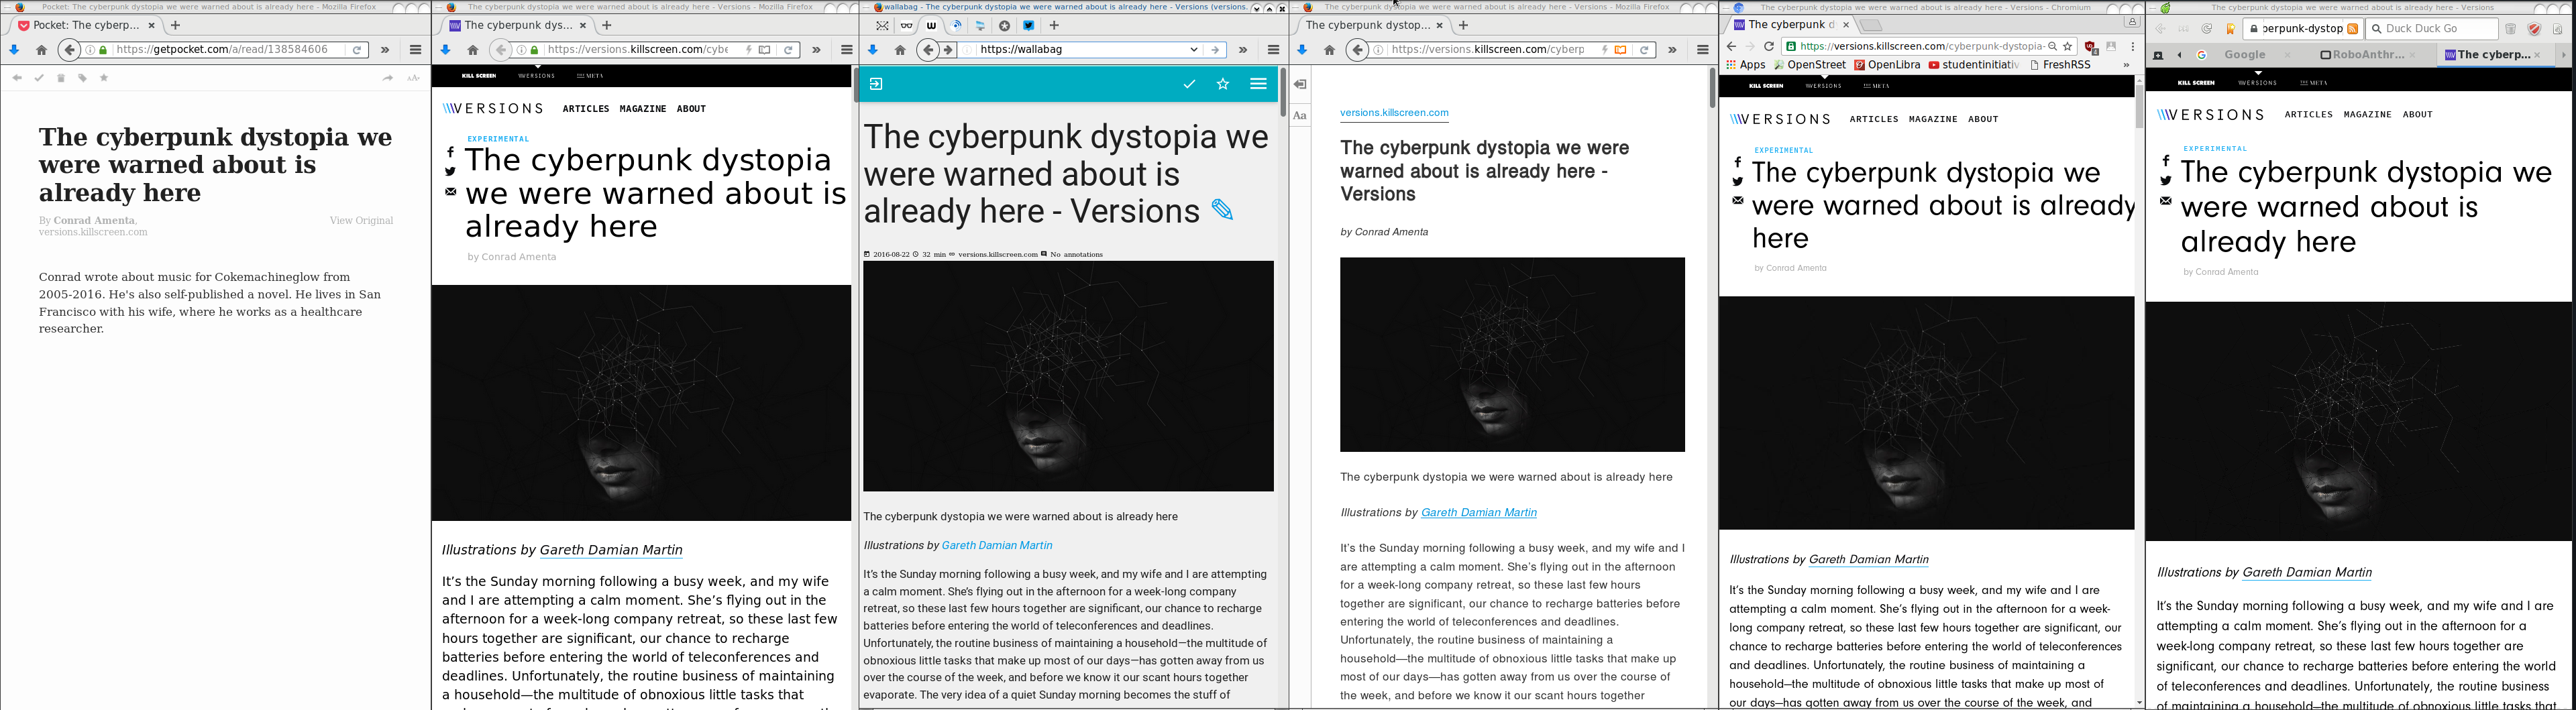Mark wallabag entry as read checkmark
Image resolution: width=2576 pixels, height=710 pixels.
(1189, 84)
